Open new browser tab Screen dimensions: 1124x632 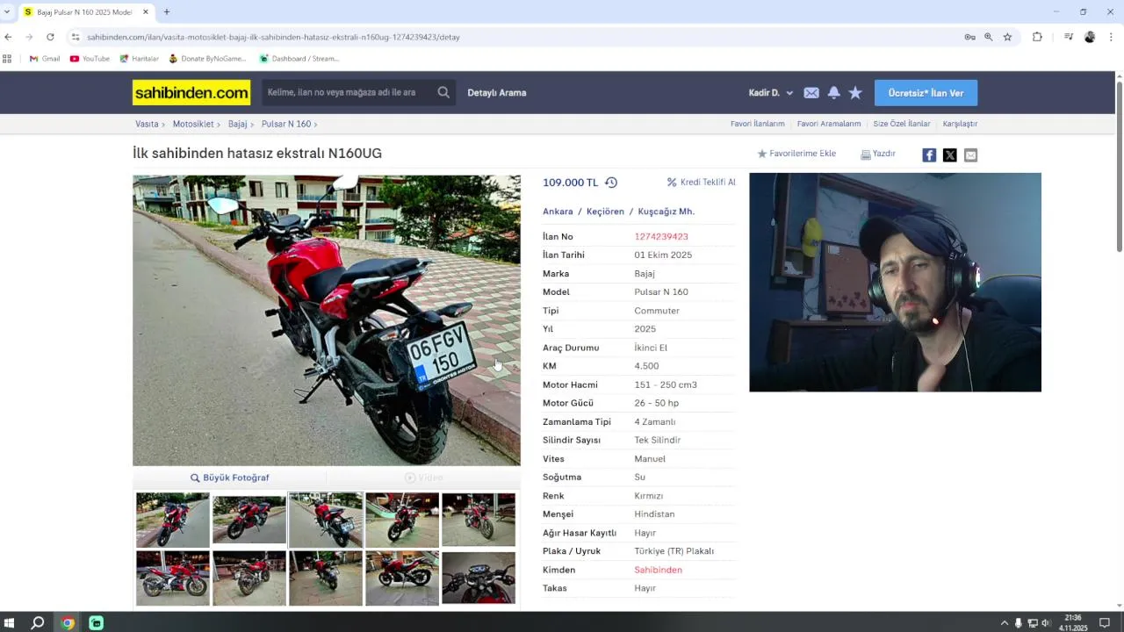pos(167,12)
